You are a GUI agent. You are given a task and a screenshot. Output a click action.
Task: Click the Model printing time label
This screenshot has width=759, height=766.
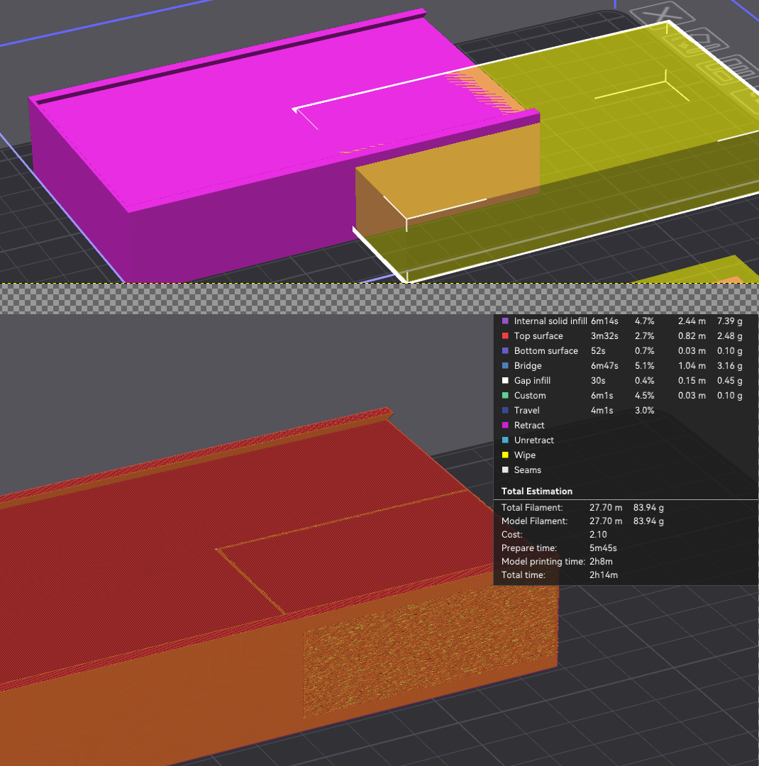tap(542, 562)
